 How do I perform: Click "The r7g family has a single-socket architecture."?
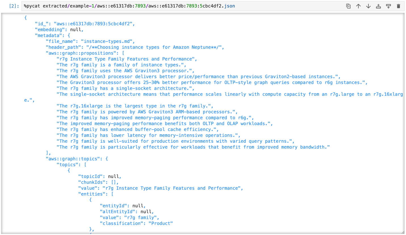coord(125,88)
